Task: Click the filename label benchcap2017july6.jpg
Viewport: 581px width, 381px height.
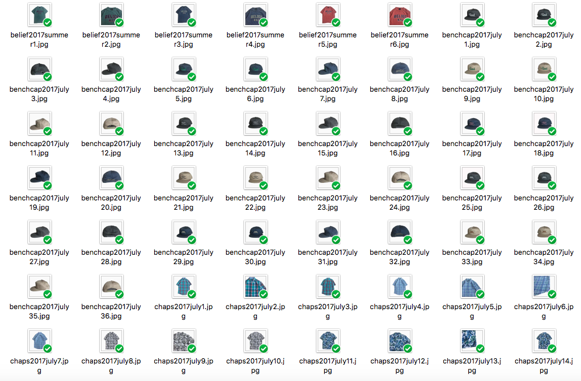Action: 255,94
